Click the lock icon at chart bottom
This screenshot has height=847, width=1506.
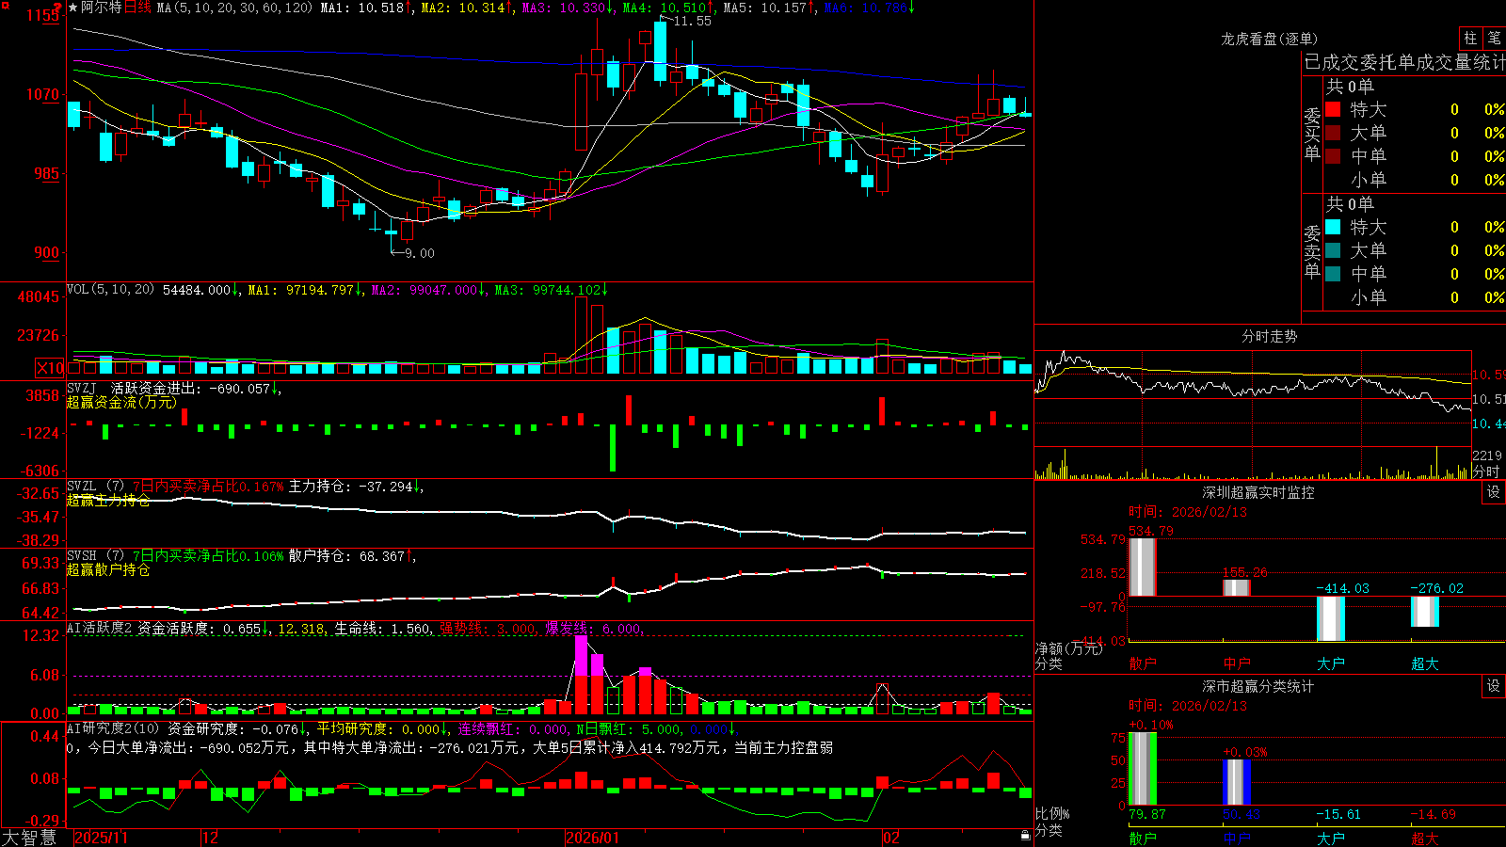(1026, 836)
